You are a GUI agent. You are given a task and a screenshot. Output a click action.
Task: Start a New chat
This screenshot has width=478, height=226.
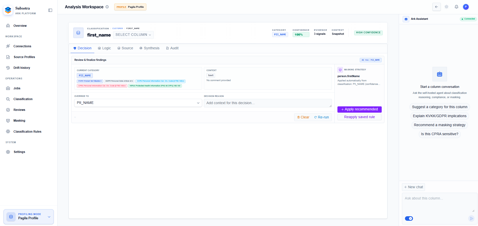(x=413, y=187)
